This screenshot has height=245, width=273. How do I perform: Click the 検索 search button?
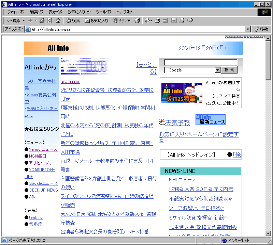229,70
